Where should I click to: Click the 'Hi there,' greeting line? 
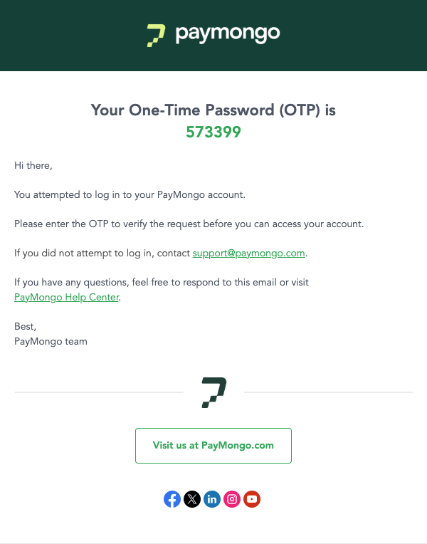[33, 165]
